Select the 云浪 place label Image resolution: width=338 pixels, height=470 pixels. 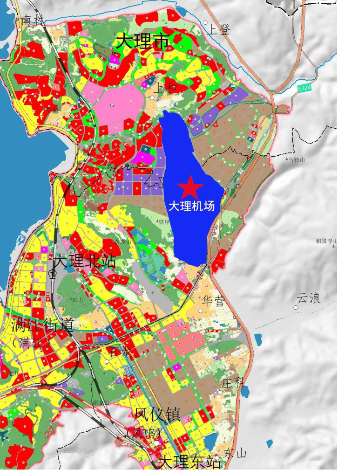click(309, 298)
